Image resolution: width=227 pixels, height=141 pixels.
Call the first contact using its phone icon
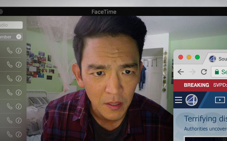click(10, 51)
